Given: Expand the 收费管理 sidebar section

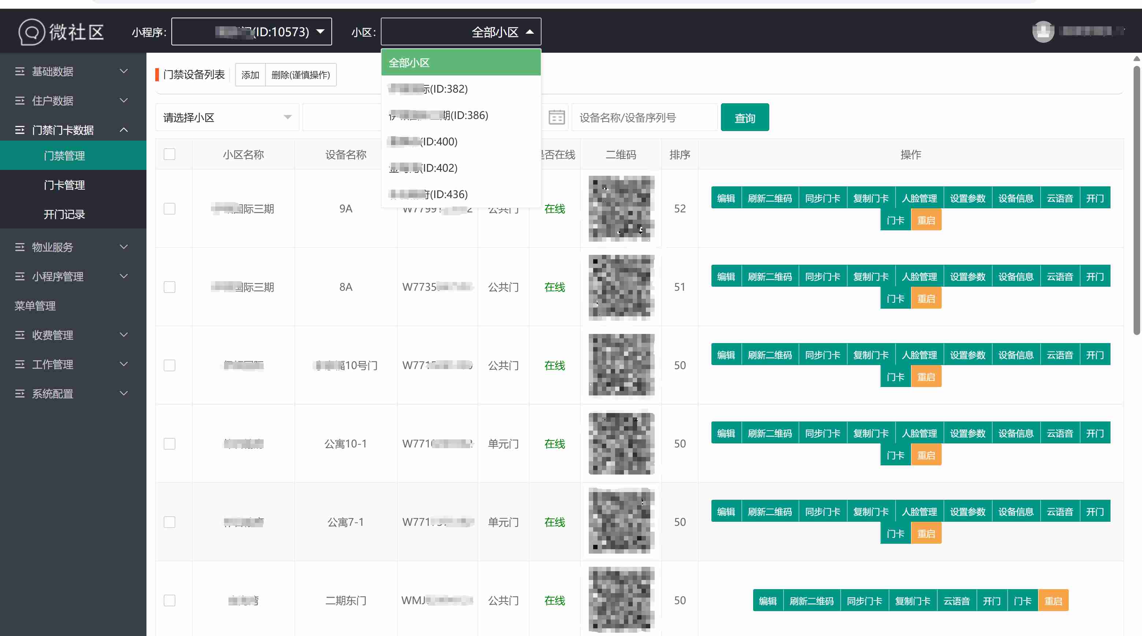Looking at the screenshot, I should click(x=124, y=335).
